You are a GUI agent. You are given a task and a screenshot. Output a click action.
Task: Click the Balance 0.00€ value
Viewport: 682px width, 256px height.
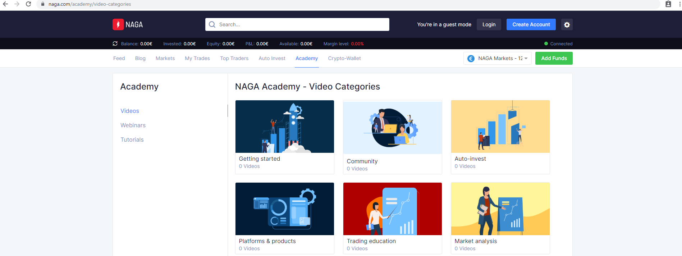[x=146, y=44]
